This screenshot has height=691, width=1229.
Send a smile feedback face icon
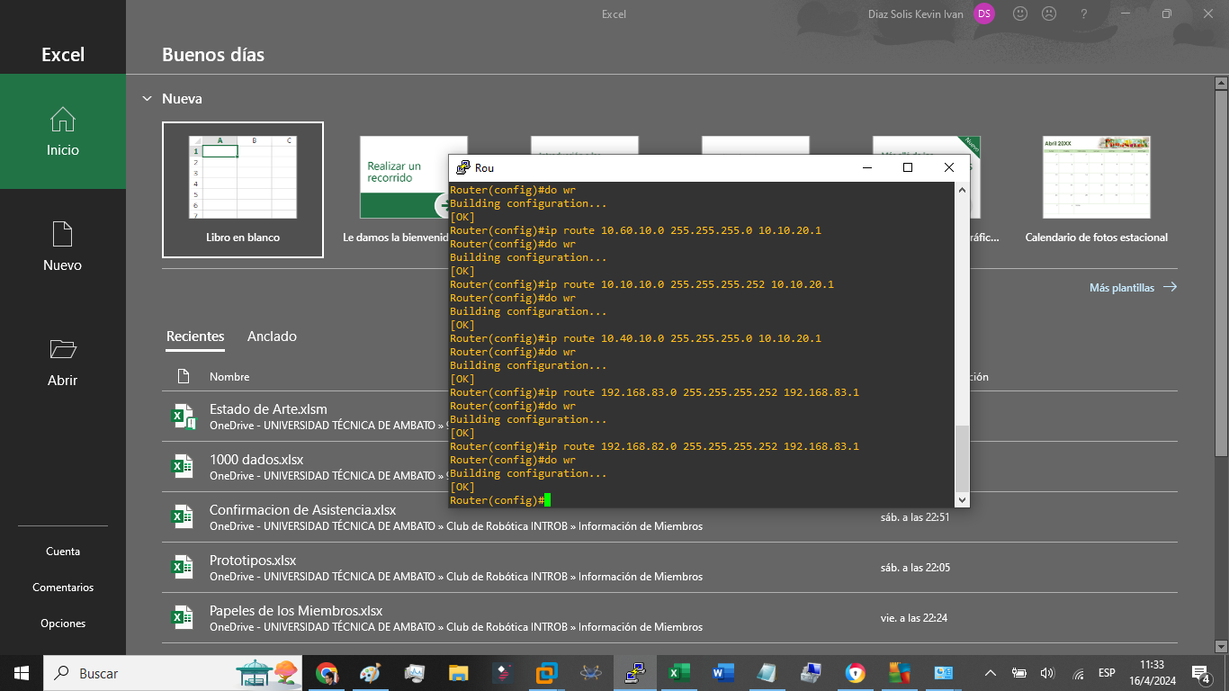point(1020,13)
